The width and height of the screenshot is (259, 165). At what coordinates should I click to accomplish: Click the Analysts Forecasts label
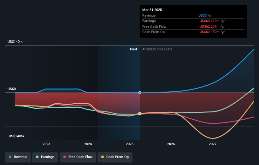click(157, 49)
